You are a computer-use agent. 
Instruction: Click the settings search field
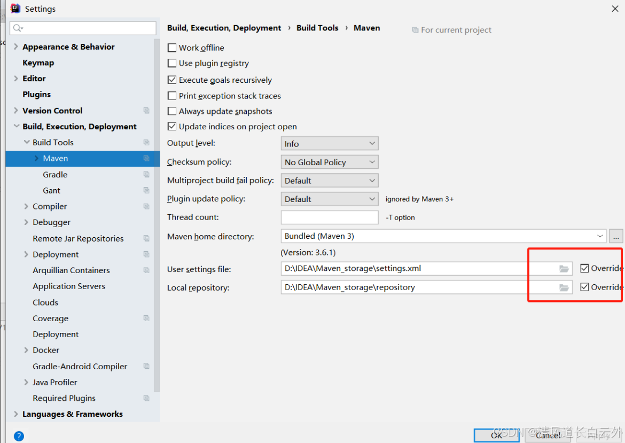(x=83, y=28)
